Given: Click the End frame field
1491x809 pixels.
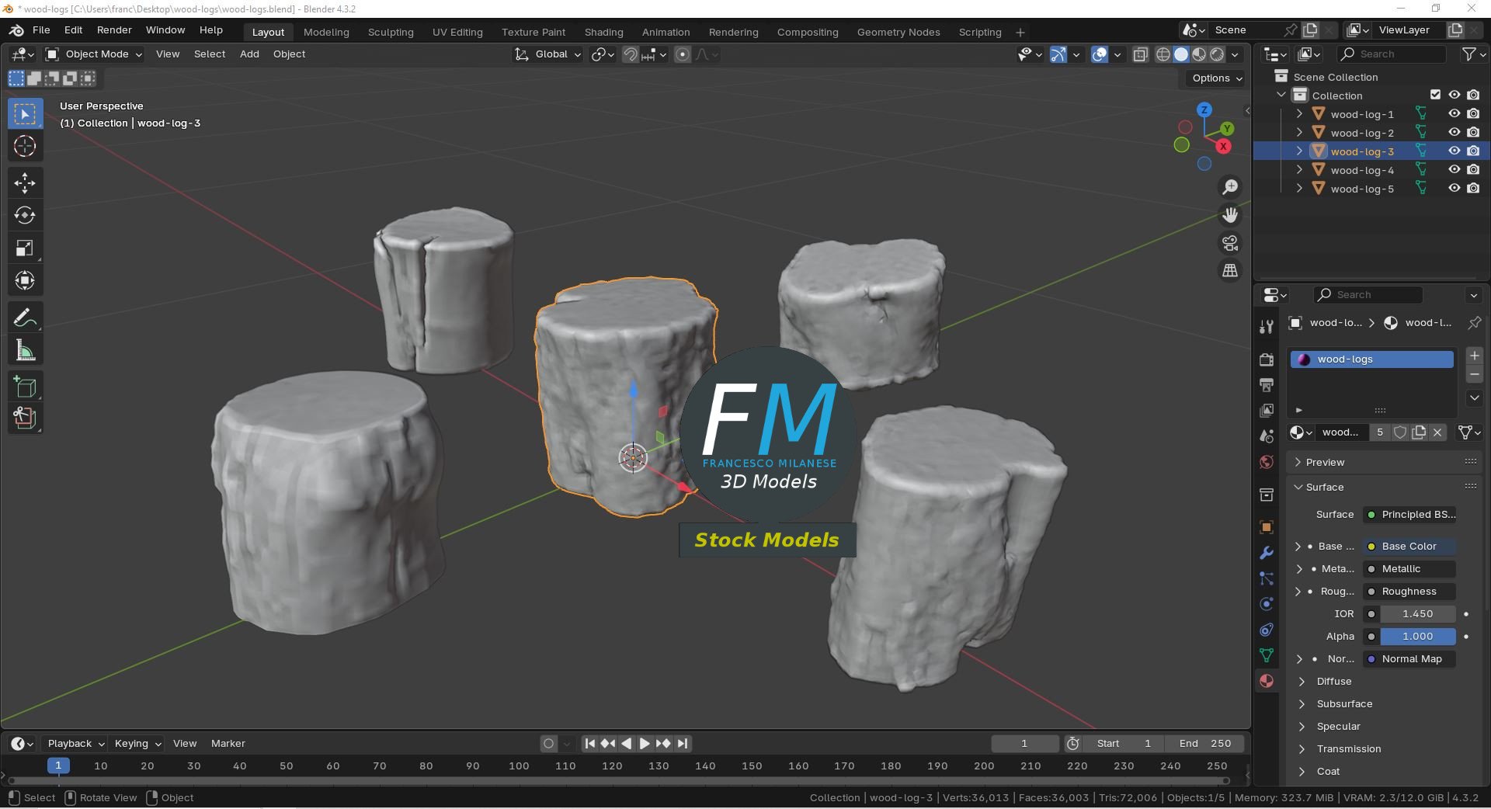Looking at the screenshot, I should [x=1205, y=743].
